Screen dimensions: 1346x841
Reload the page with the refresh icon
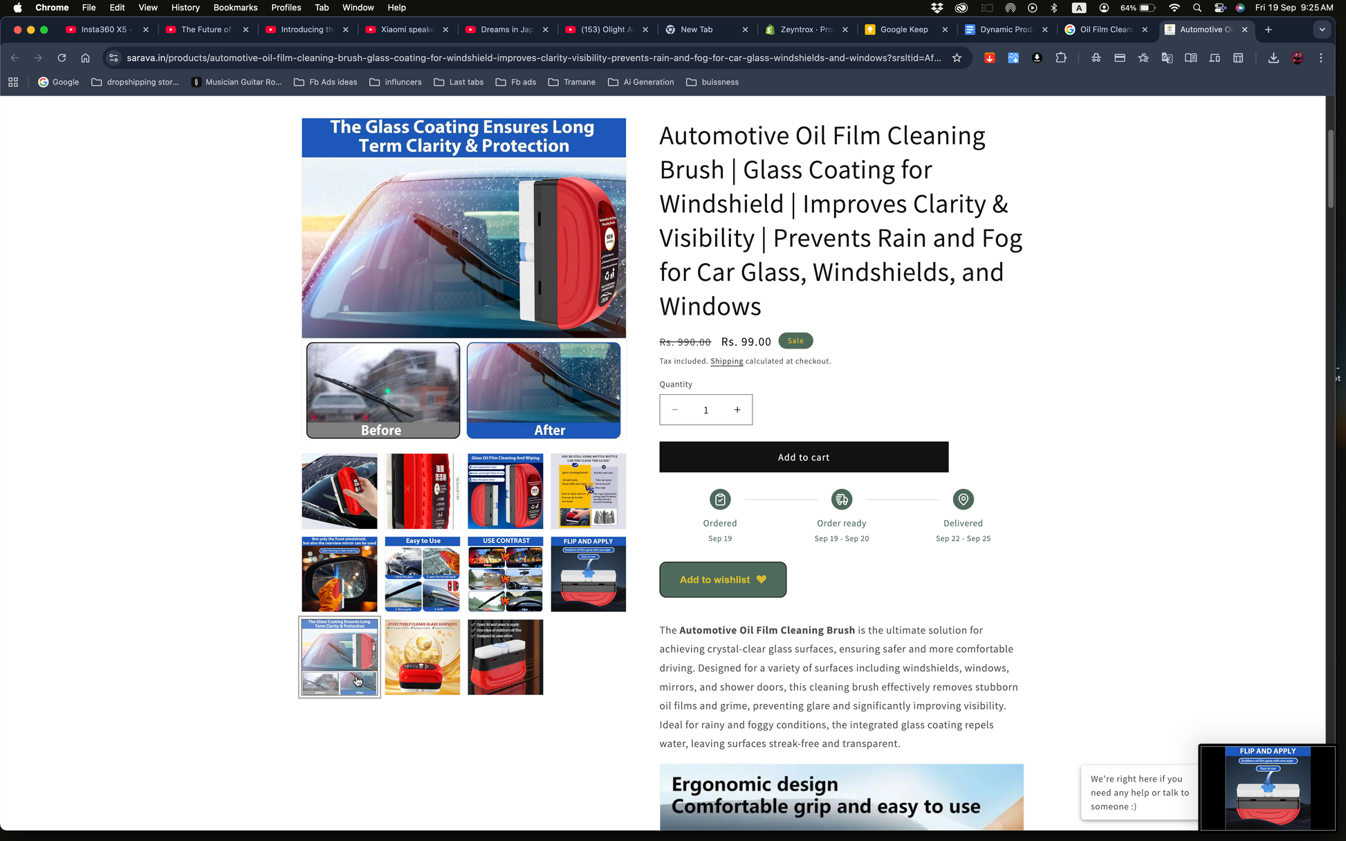tap(62, 58)
